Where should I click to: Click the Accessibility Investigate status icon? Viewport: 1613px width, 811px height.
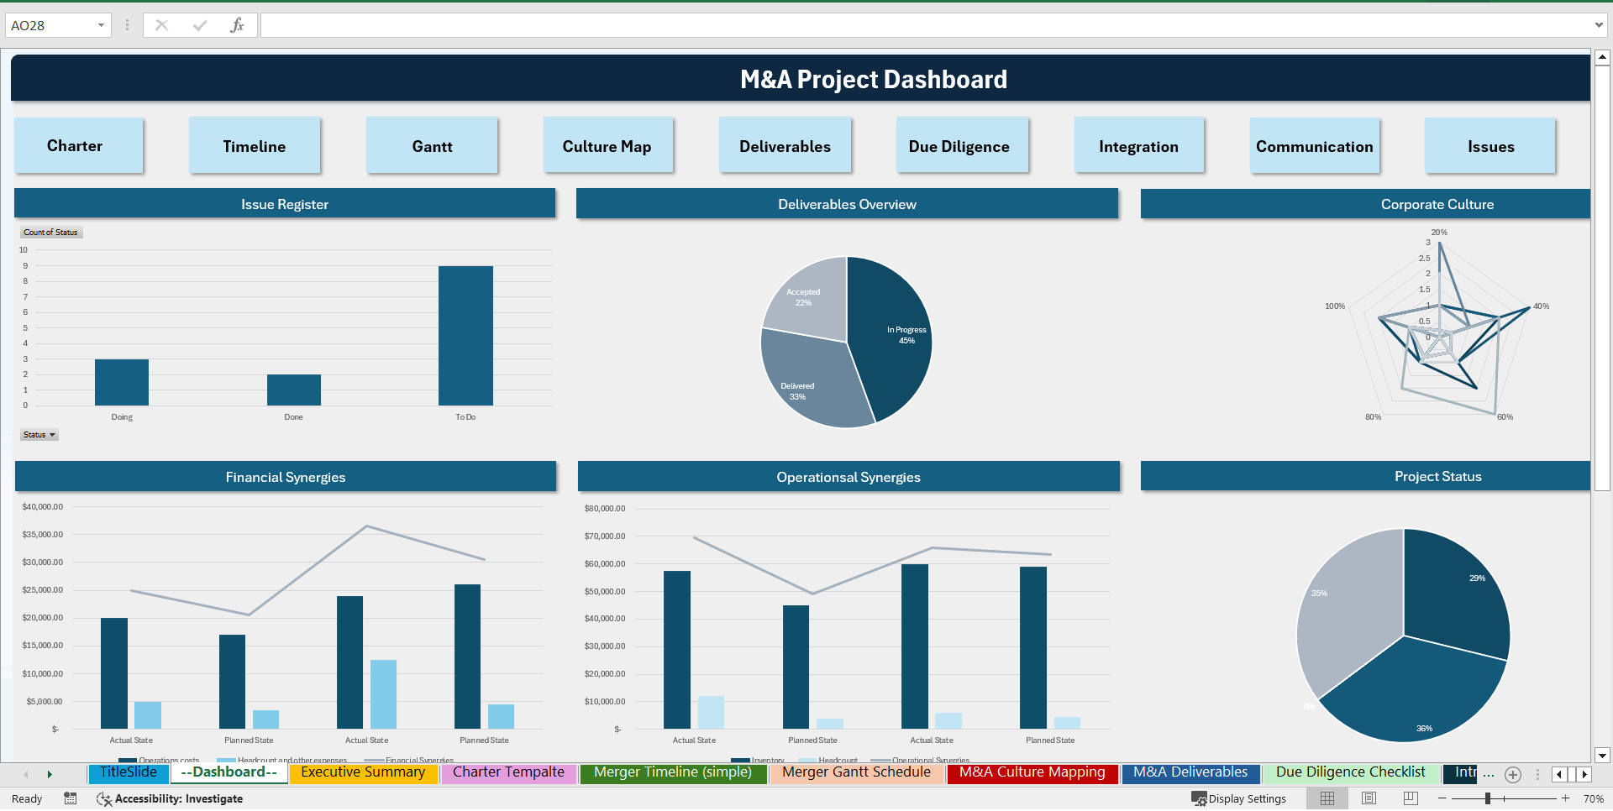pyautogui.click(x=170, y=798)
